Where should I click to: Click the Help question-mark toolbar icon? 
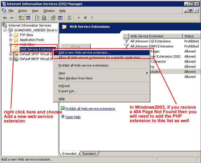[53, 18]
